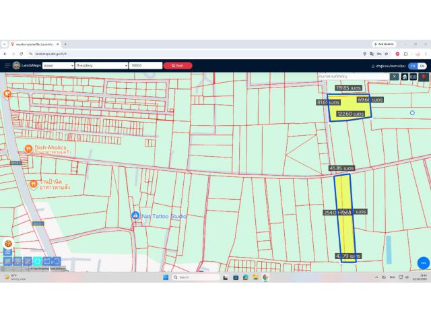
Task: Open File Explorer from the taskbar
Action: tap(255, 277)
